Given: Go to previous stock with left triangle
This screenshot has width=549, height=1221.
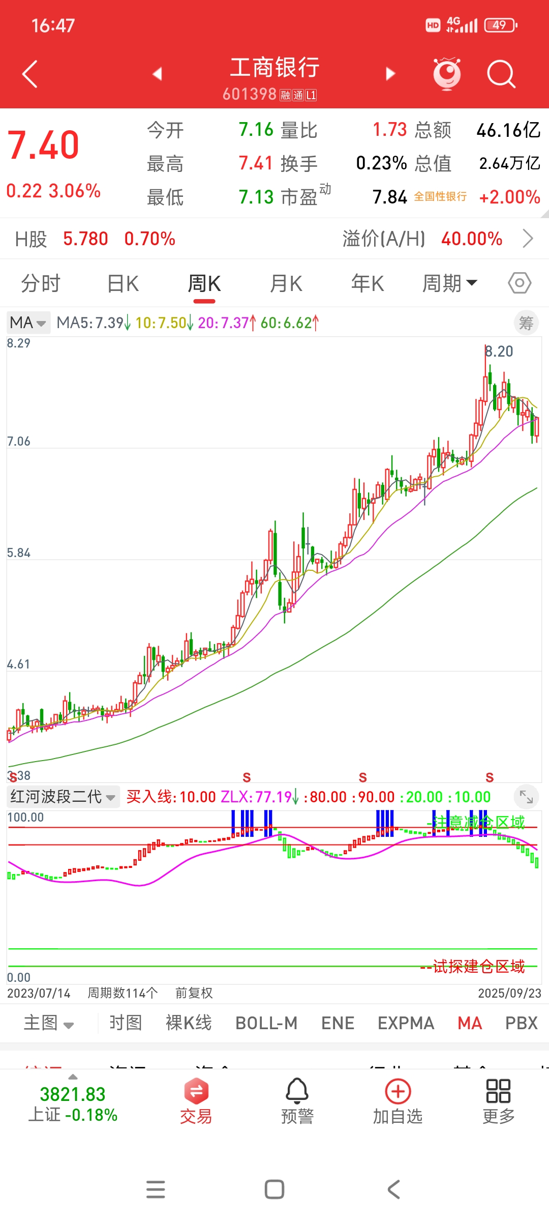Looking at the screenshot, I should click(157, 74).
